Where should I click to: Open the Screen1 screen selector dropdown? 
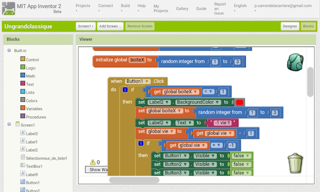85,26
